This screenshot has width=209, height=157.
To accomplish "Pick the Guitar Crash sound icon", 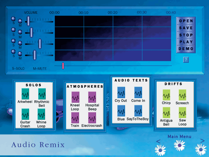I will coord(25,114).
